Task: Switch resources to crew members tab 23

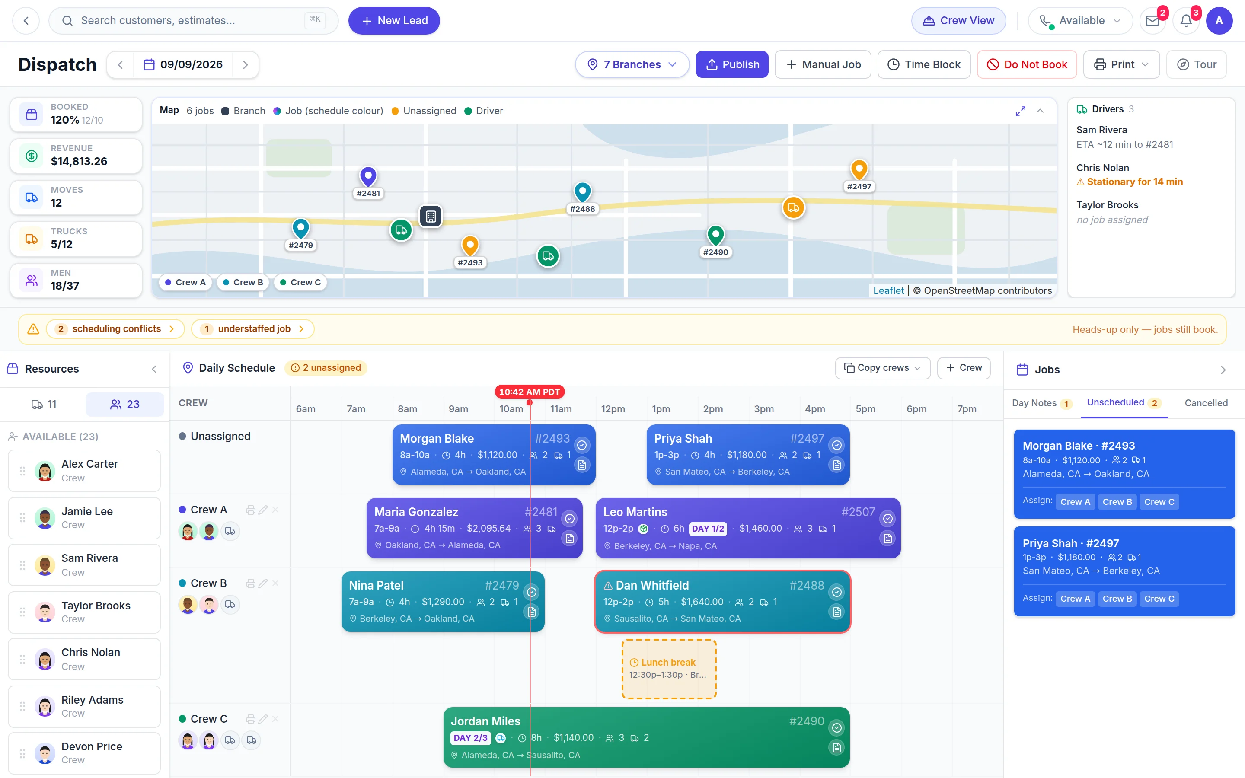Action: (x=125, y=405)
